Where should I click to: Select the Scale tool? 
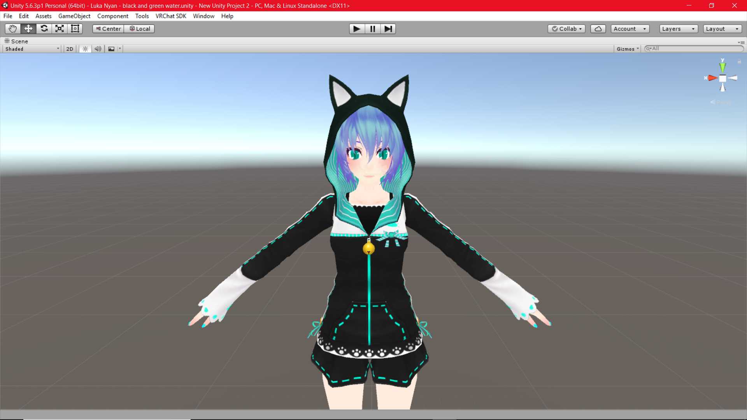pos(59,28)
